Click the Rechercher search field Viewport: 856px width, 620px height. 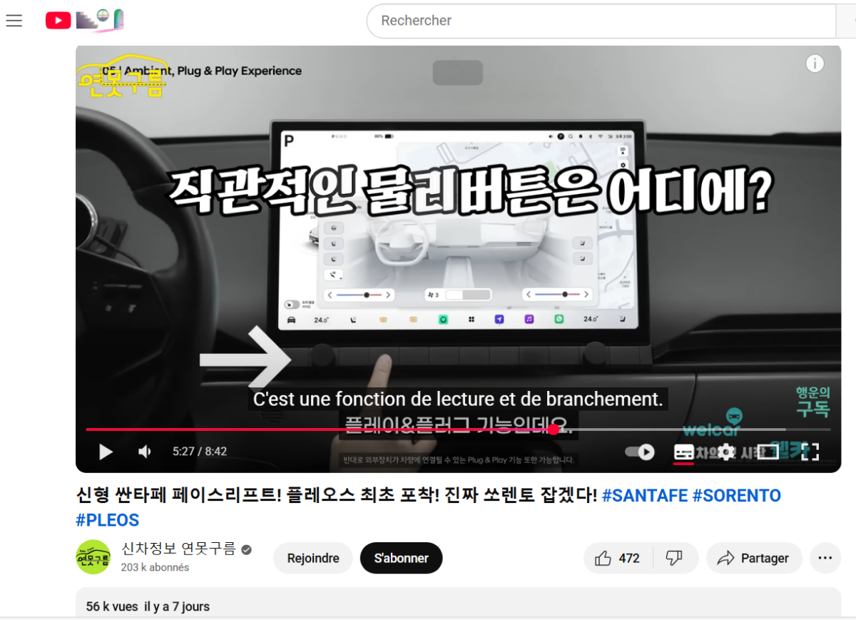click(x=599, y=21)
